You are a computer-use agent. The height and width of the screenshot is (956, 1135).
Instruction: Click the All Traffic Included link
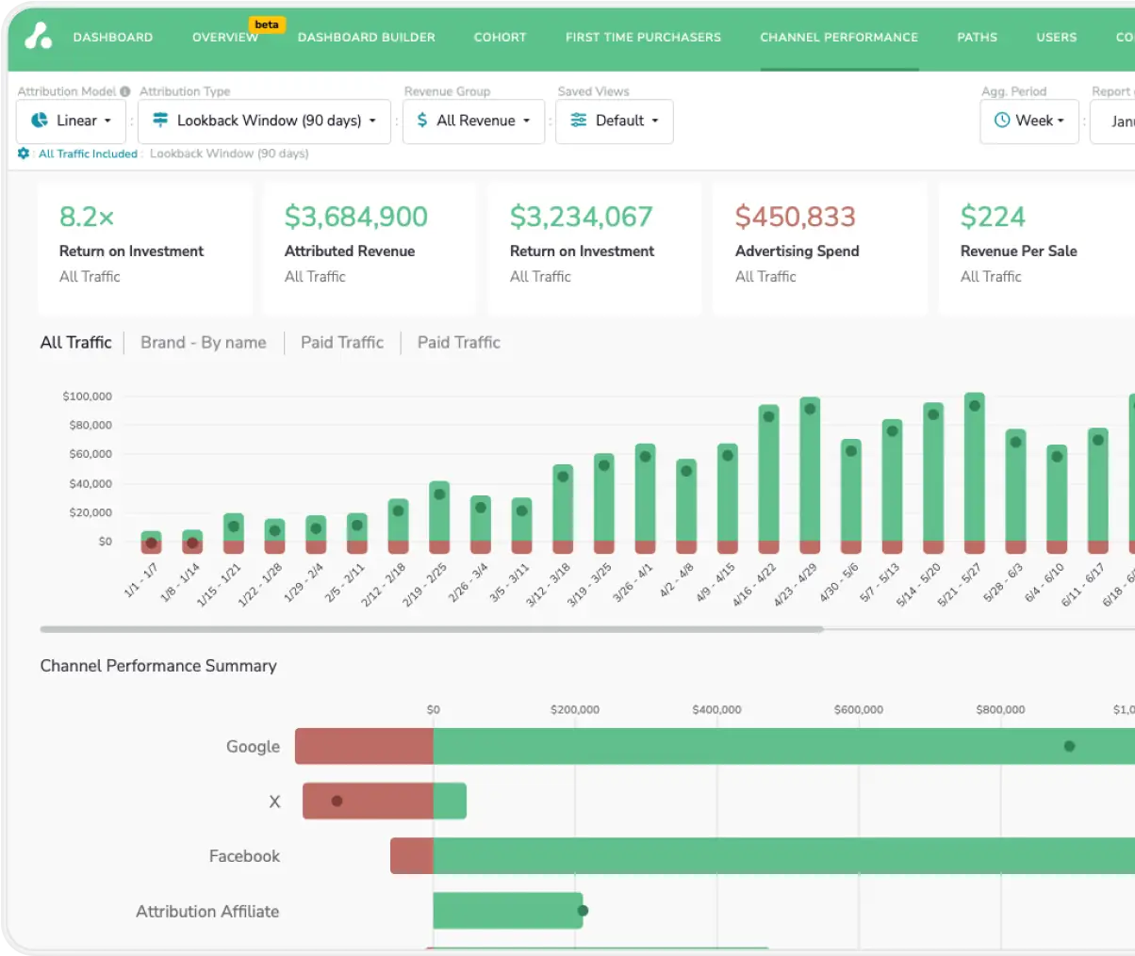[x=88, y=154]
